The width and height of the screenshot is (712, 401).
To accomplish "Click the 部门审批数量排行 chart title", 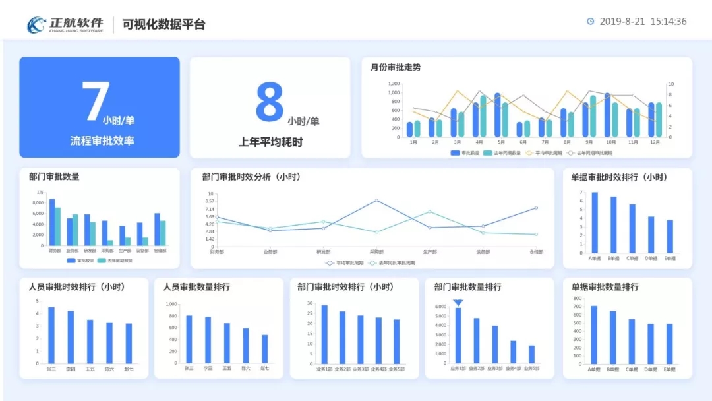I will [467, 287].
